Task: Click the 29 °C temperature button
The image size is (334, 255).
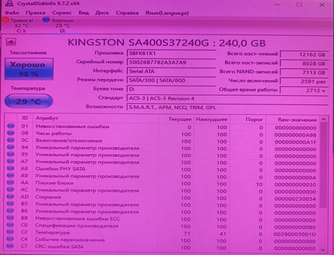Action: (28, 101)
